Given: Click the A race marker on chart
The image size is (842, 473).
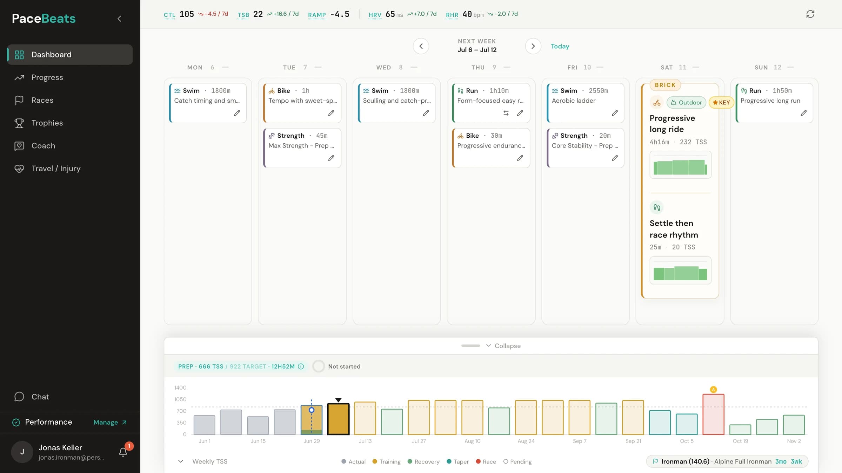Looking at the screenshot, I should (713, 389).
